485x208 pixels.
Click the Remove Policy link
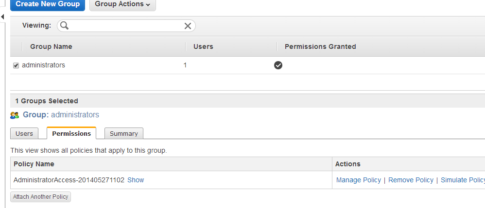tap(411, 180)
